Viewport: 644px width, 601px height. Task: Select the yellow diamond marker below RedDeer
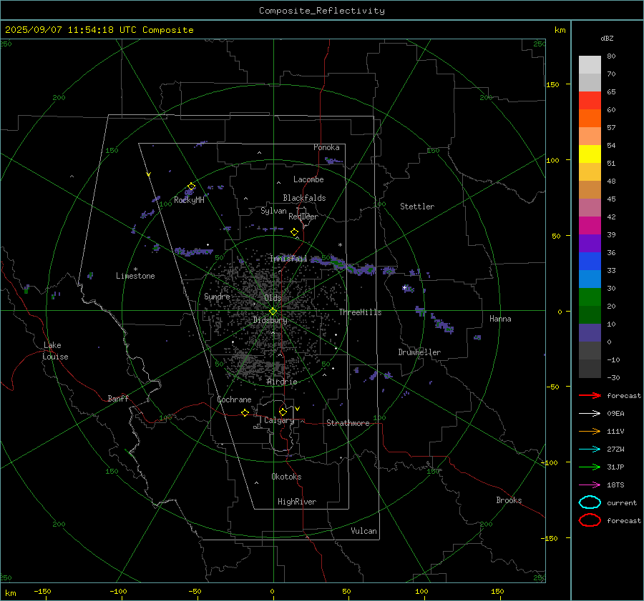pyautogui.click(x=295, y=232)
